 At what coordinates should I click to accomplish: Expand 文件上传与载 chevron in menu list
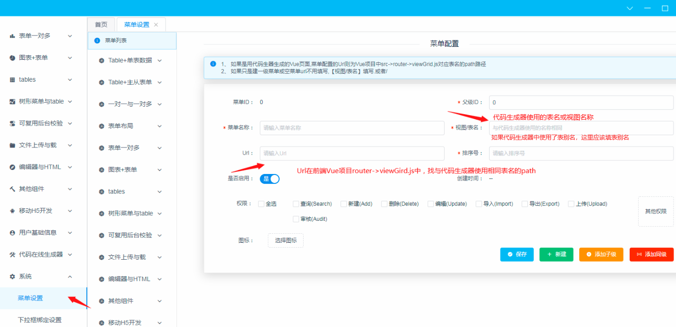pyautogui.click(x=160, y=257)
